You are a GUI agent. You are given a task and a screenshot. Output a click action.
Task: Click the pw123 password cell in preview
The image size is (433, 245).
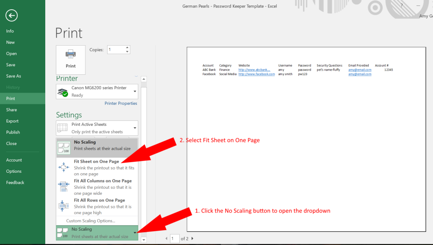point(302,74)
